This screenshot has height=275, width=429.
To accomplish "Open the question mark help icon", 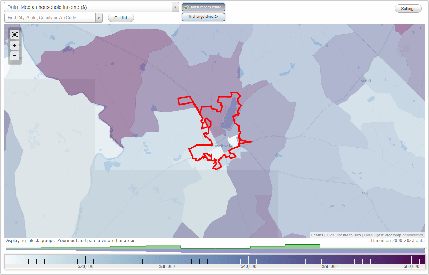I will 426,249.
